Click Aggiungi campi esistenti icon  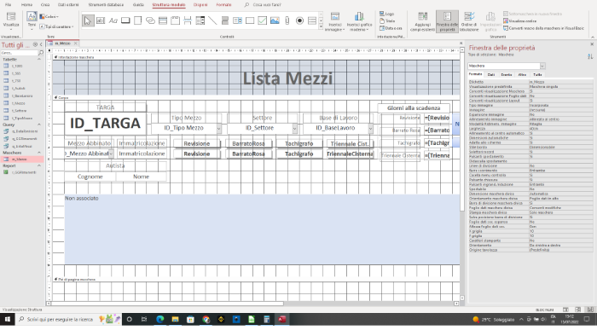(x=422, y=21)
